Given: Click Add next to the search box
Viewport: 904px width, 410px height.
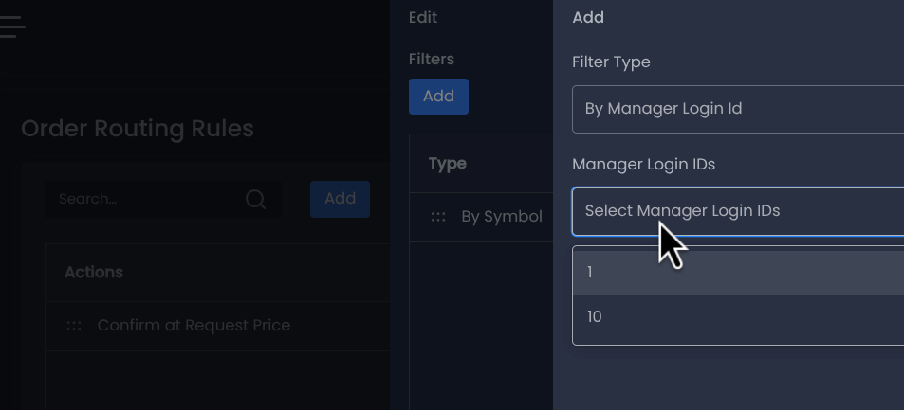Looking at the screenshot, I should pyautogui.click(x=340, y=199).
